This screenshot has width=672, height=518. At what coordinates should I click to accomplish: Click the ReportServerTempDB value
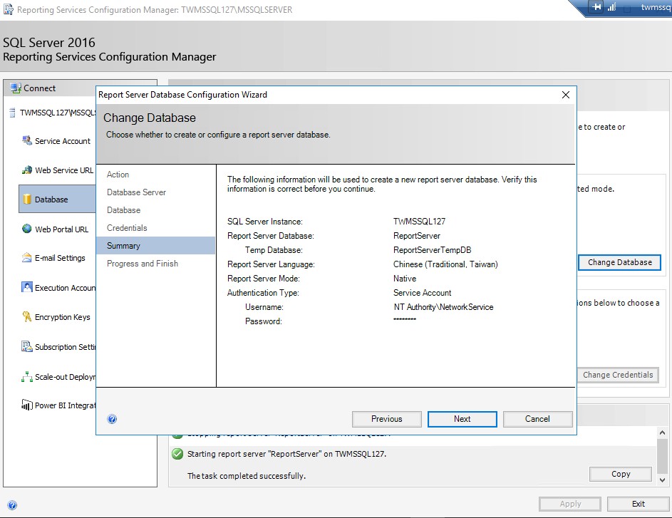tap(432, 250)
